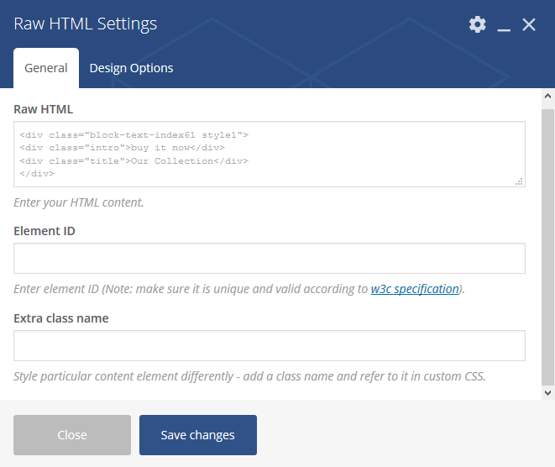This screenshot has width=555, height=467.
Task: Click the Extra class name label
Action: click(61, 318)
